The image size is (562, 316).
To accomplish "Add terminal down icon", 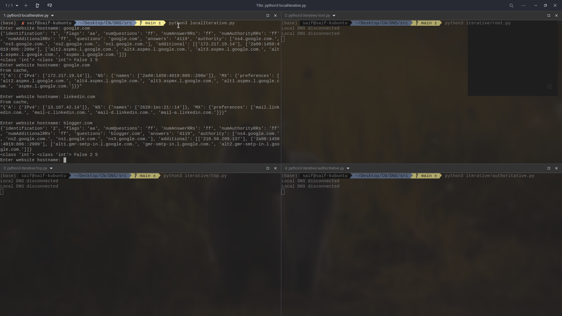I will (49, 6).
